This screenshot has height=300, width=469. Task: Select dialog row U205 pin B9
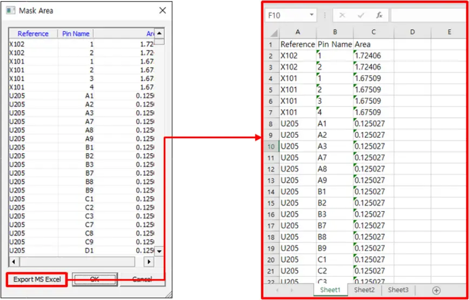[x=82, y=190]
